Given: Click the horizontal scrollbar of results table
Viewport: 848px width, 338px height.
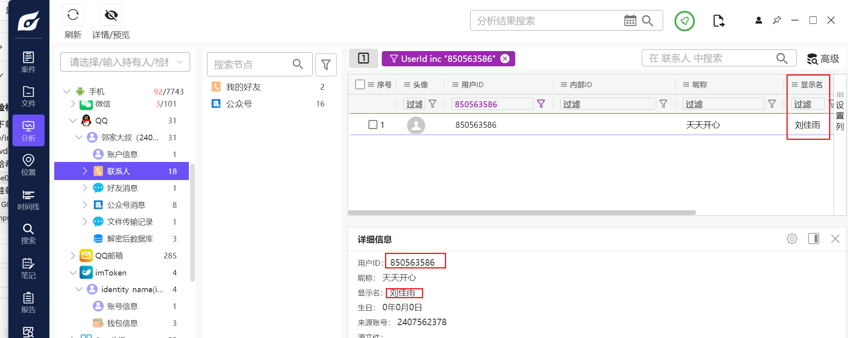Looking at the screenshot, I should (522, 213).
